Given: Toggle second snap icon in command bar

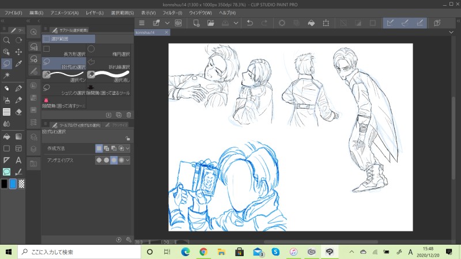Looking at the screenshot, I should (405, 23).
